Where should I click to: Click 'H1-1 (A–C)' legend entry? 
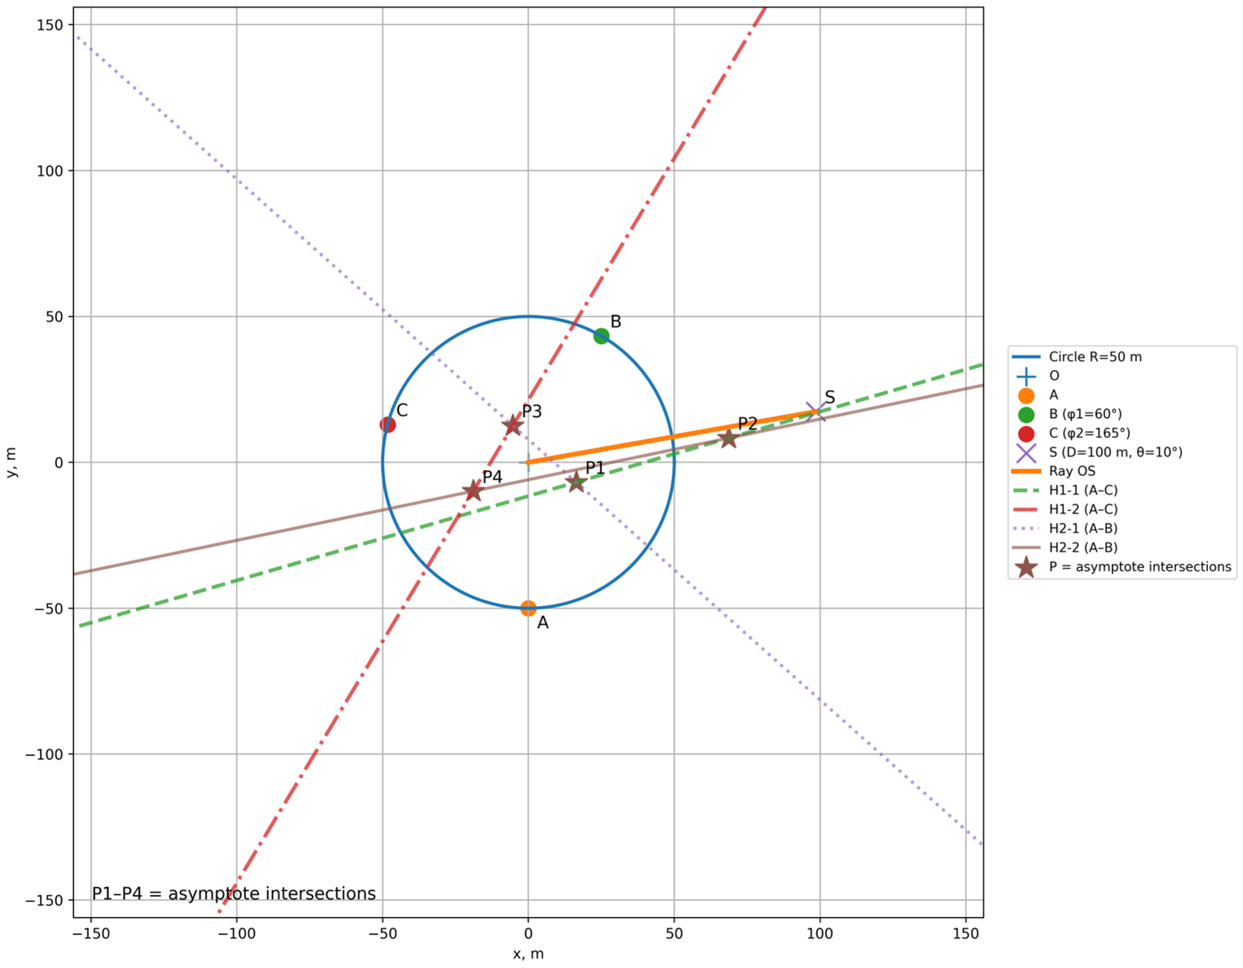pos(1083,490)
